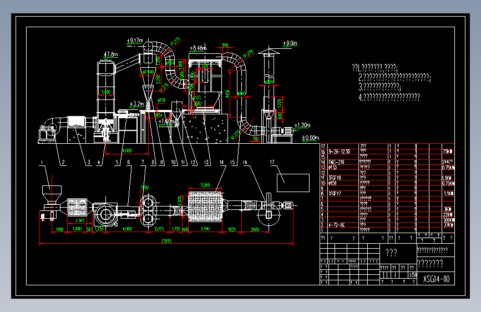
Task: Click the 2,075 dimension text
Action: click(x=159, y=229)
